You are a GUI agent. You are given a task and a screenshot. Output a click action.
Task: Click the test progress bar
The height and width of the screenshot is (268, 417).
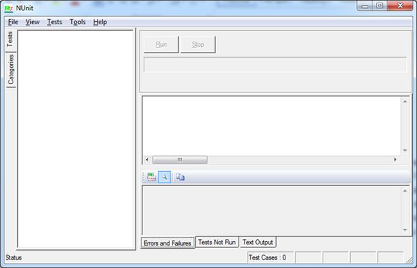(275, 64)
